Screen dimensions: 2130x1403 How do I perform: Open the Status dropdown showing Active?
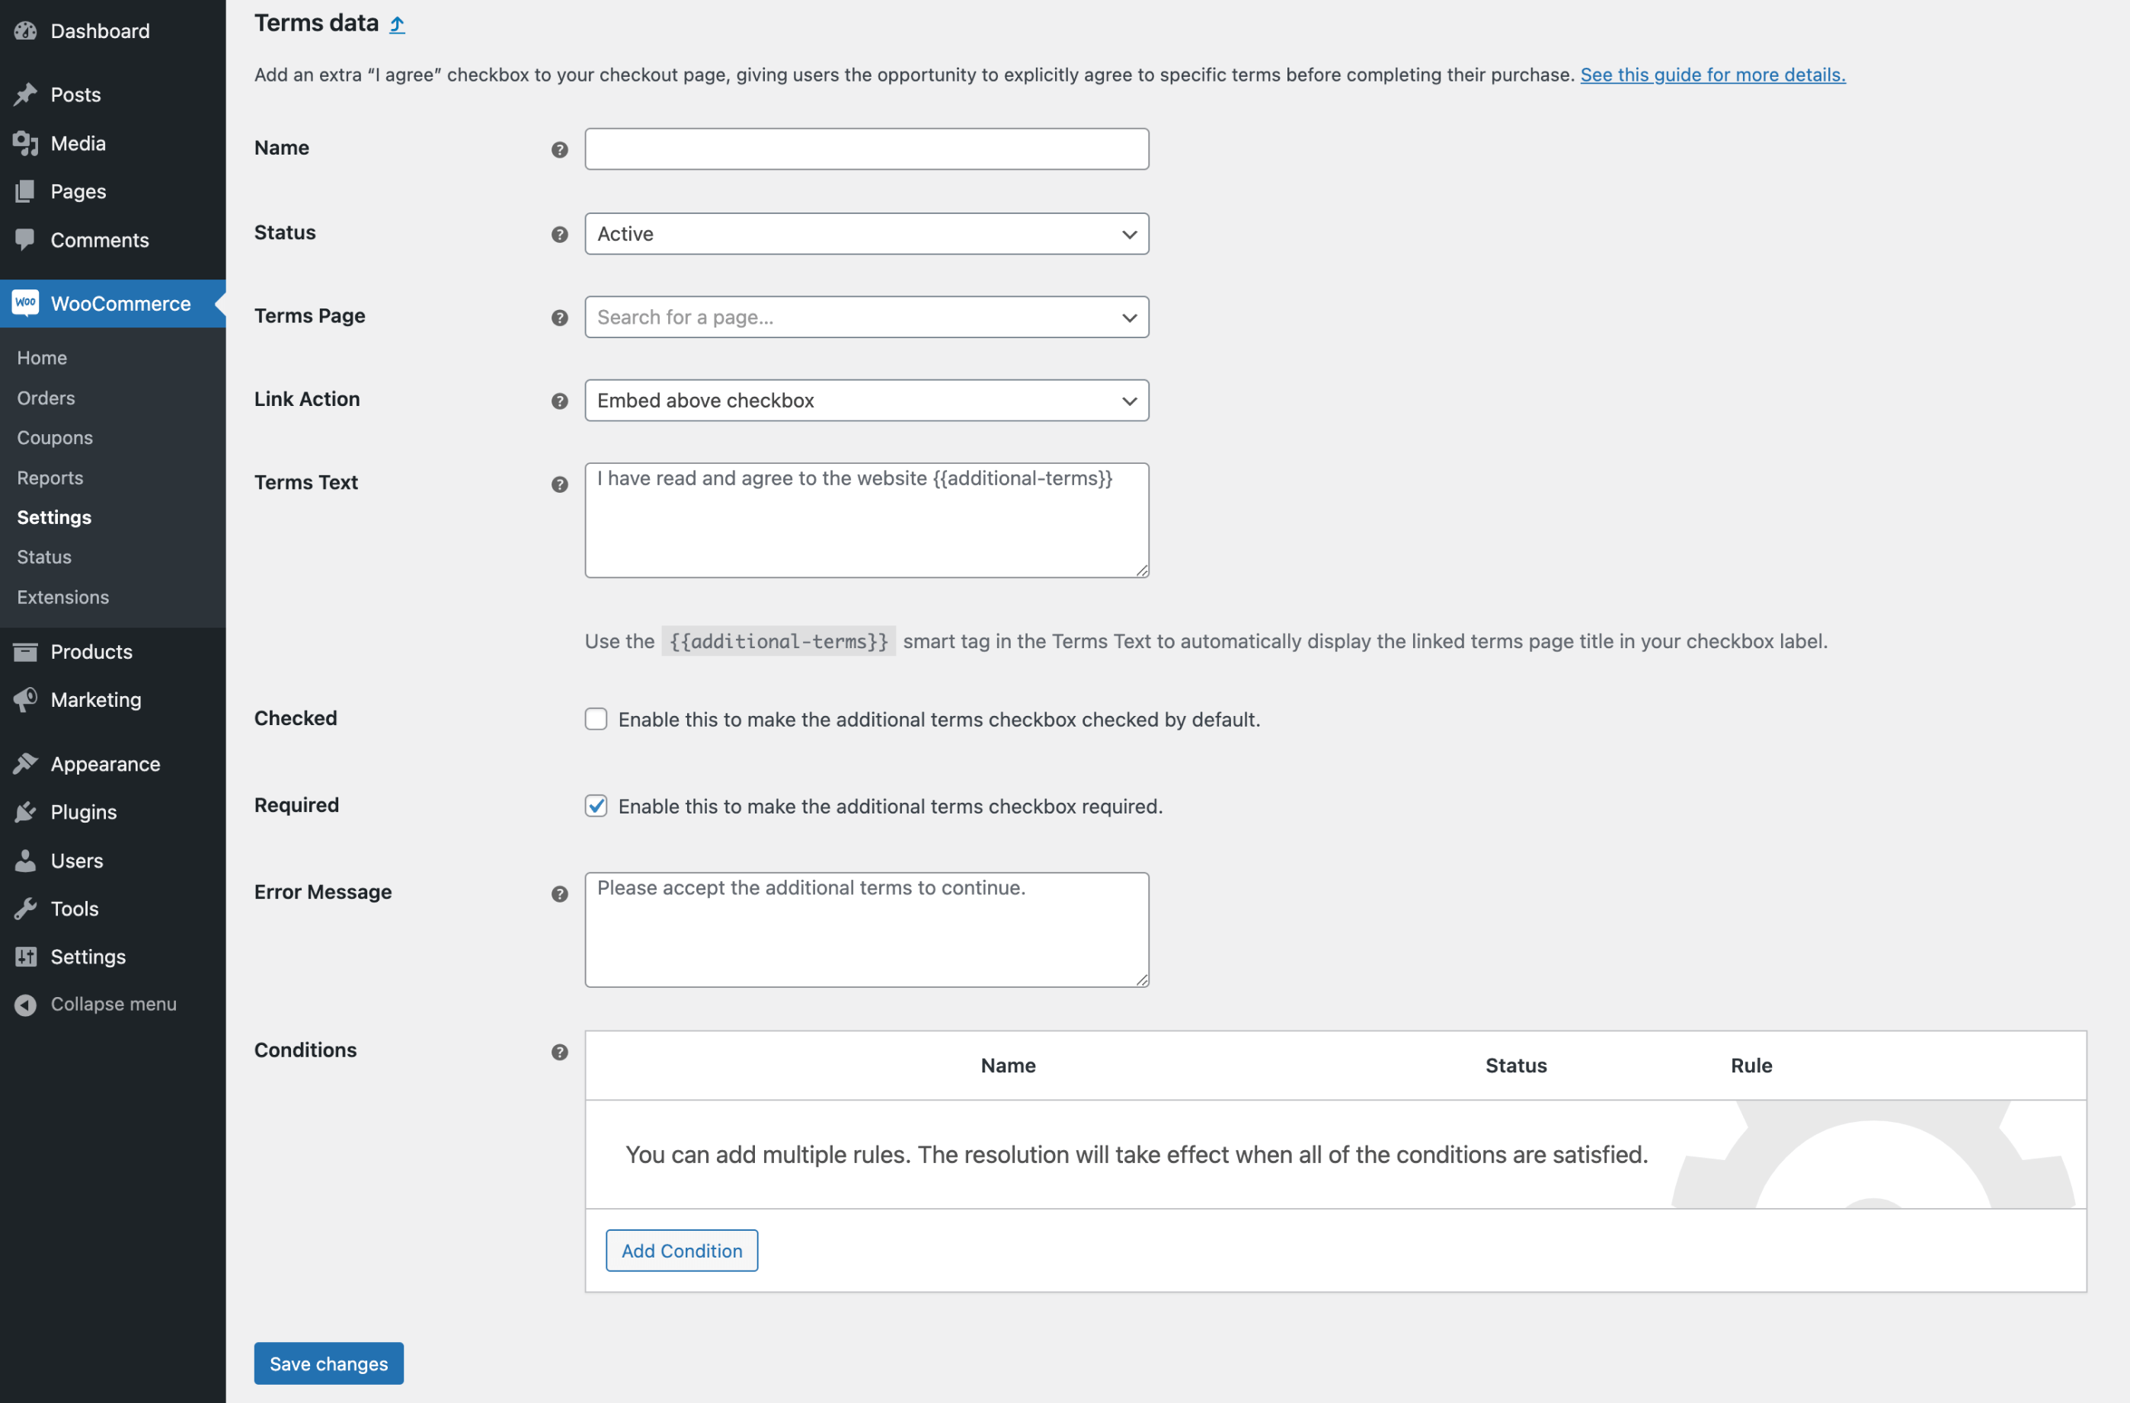click(865, 234)
